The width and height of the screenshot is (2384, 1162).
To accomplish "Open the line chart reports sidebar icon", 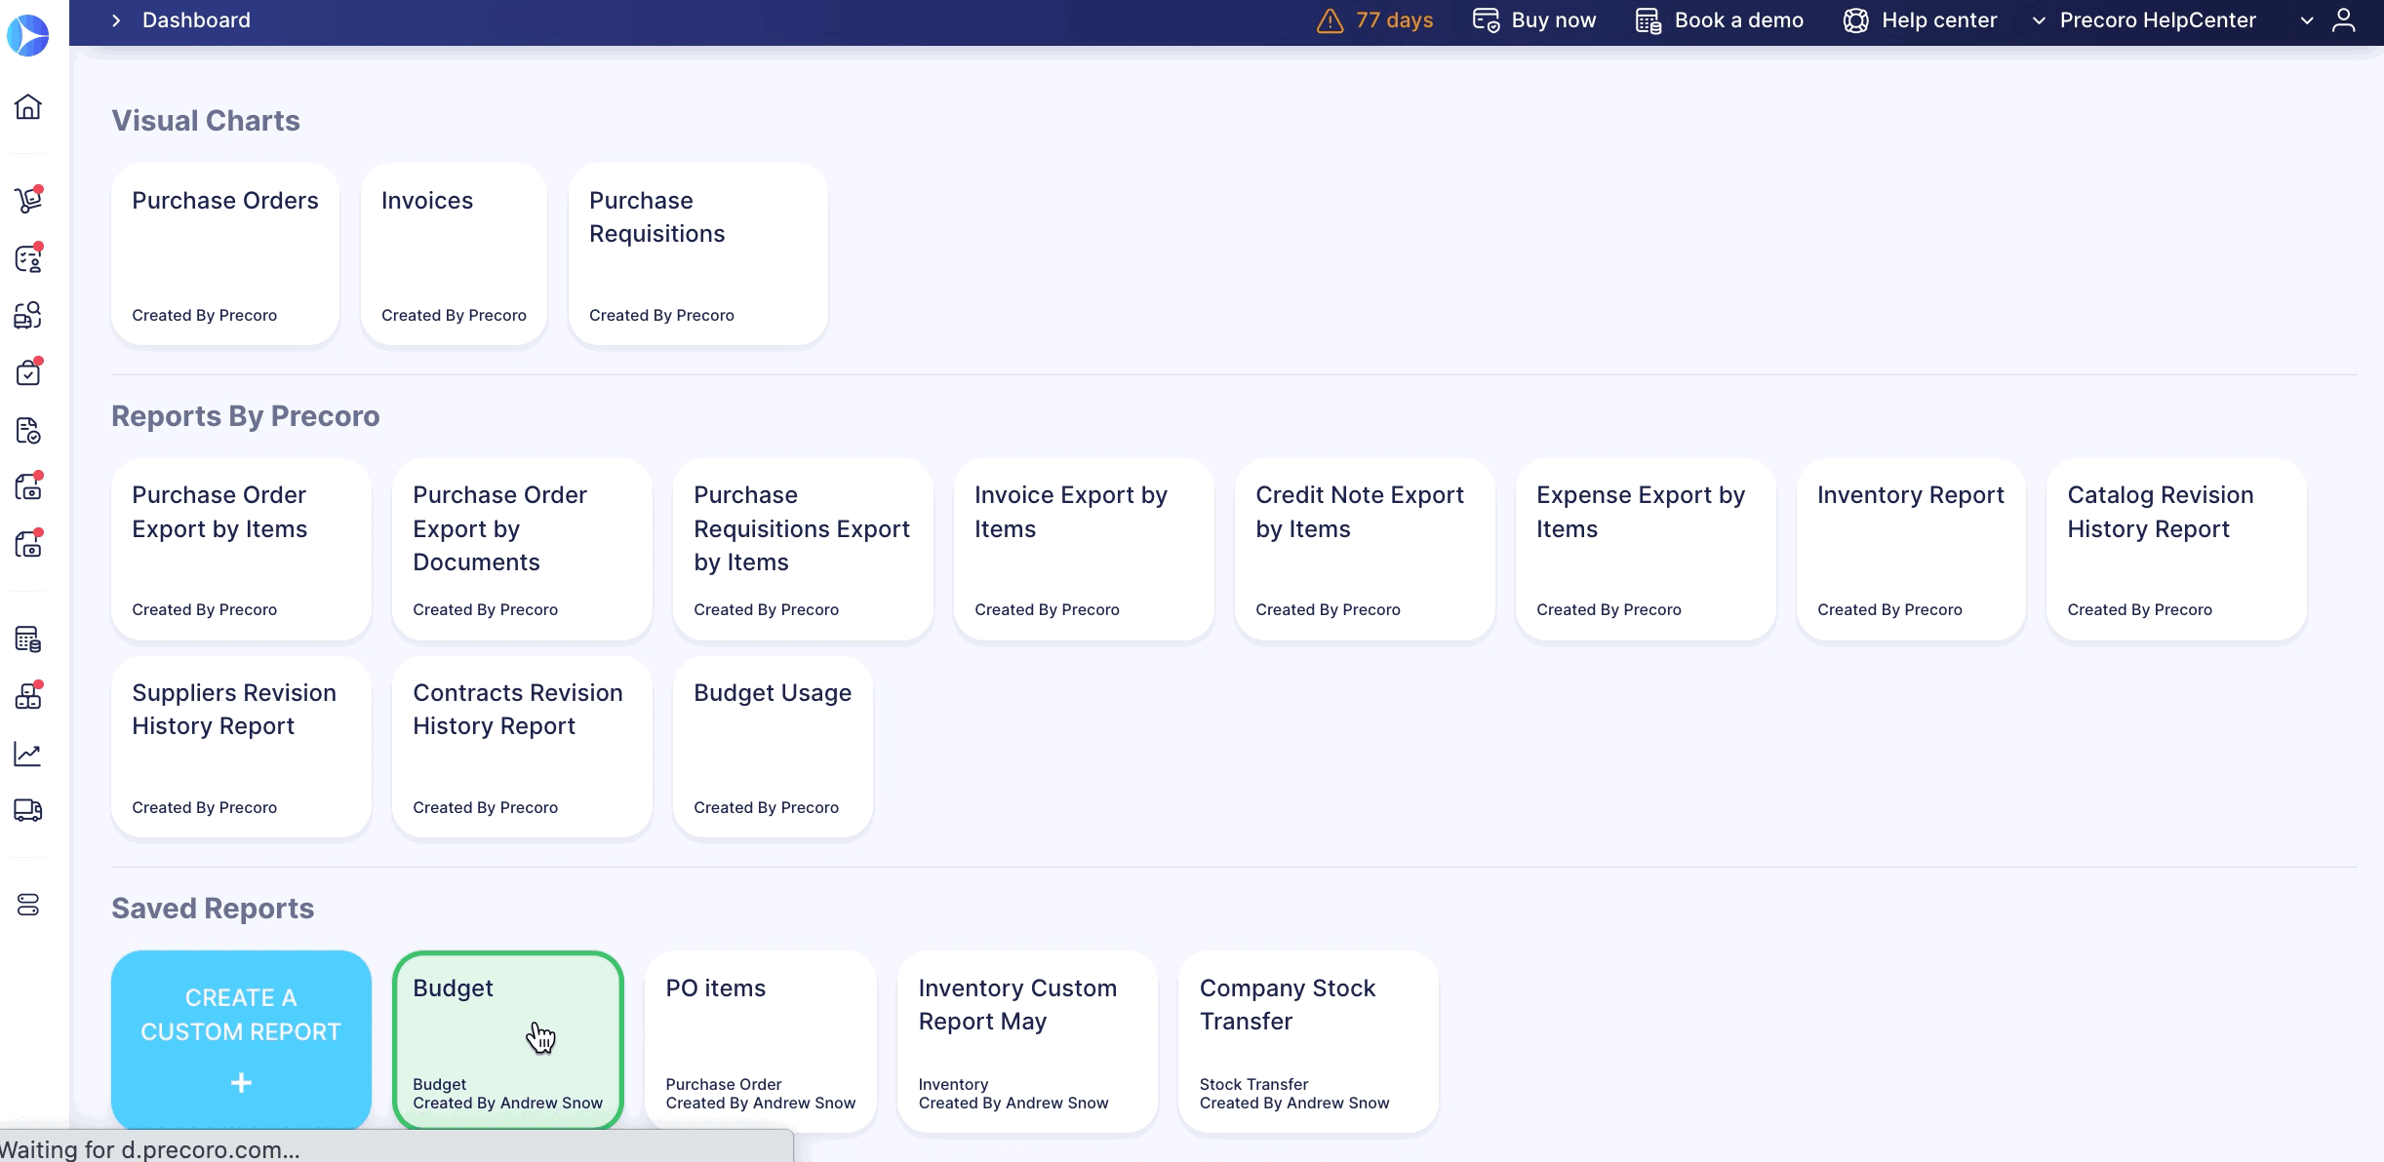I will click(28, 754).
